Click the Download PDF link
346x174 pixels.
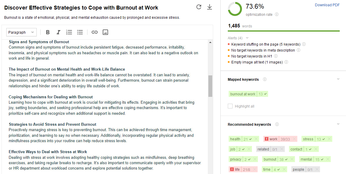pyautogui.click(x=327, y=5)
